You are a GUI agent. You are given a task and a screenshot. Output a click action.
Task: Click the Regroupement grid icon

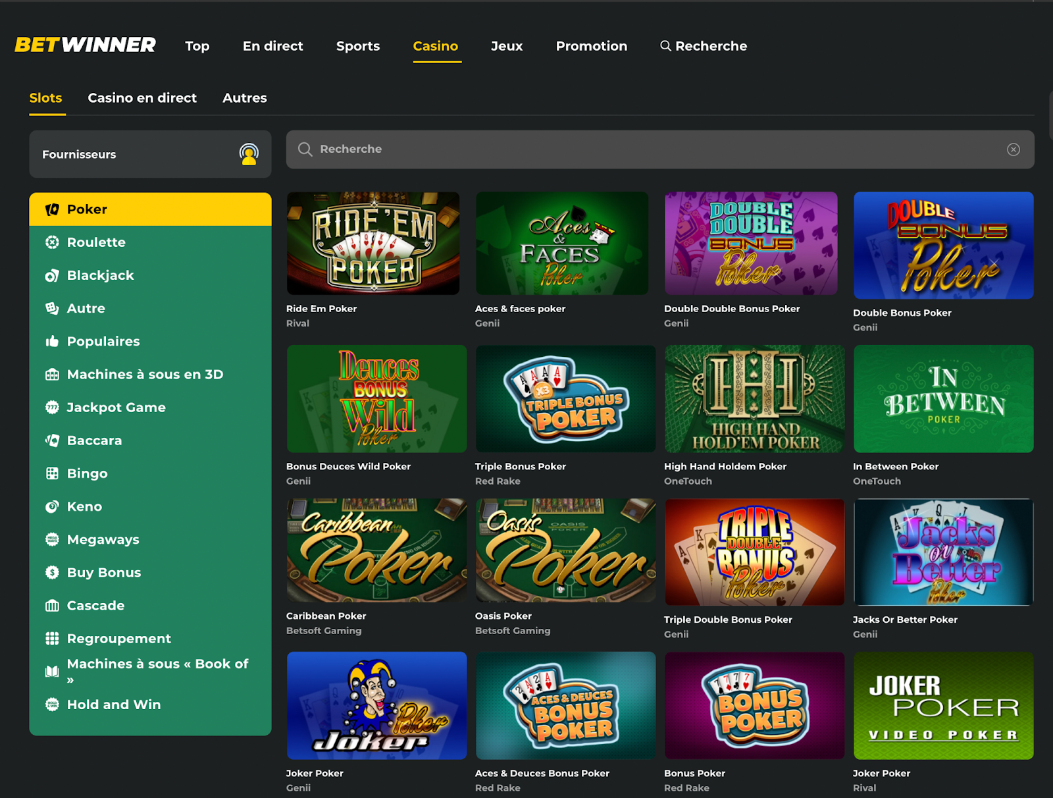coord(52,639)
